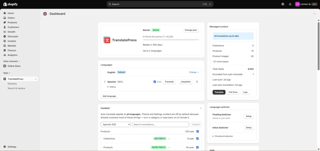This screenshot has height=151, width=320.
Task: Click Translate button in Spanish row
Action: coord(169,82)
